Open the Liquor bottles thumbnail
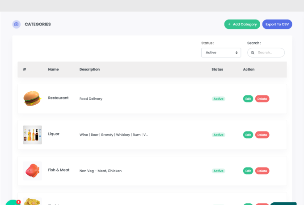 [32, 135]
